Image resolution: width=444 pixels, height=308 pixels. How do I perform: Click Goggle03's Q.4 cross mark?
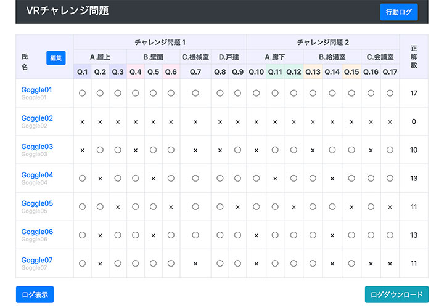136,150
